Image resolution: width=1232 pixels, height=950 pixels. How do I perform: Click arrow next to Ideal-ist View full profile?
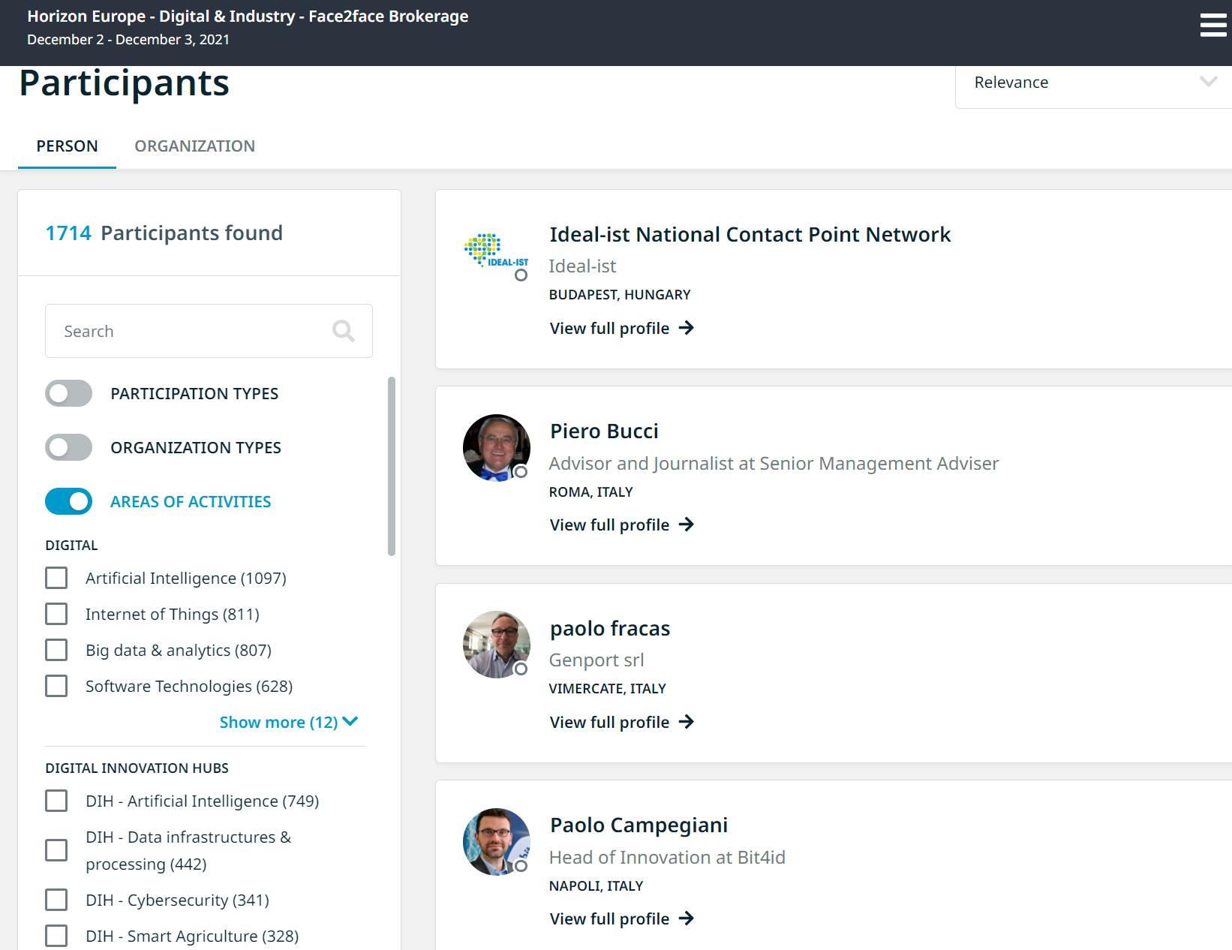tap(687, 328)
